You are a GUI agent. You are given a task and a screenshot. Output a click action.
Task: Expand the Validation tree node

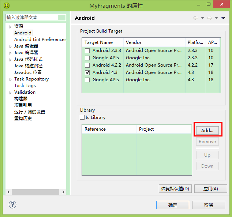click(10, 93)
